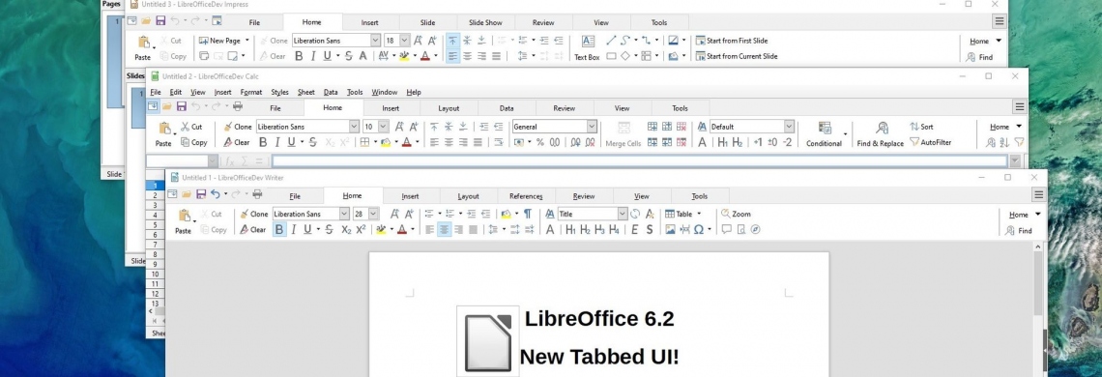Click the Writer font color icon

pos(402,229)
